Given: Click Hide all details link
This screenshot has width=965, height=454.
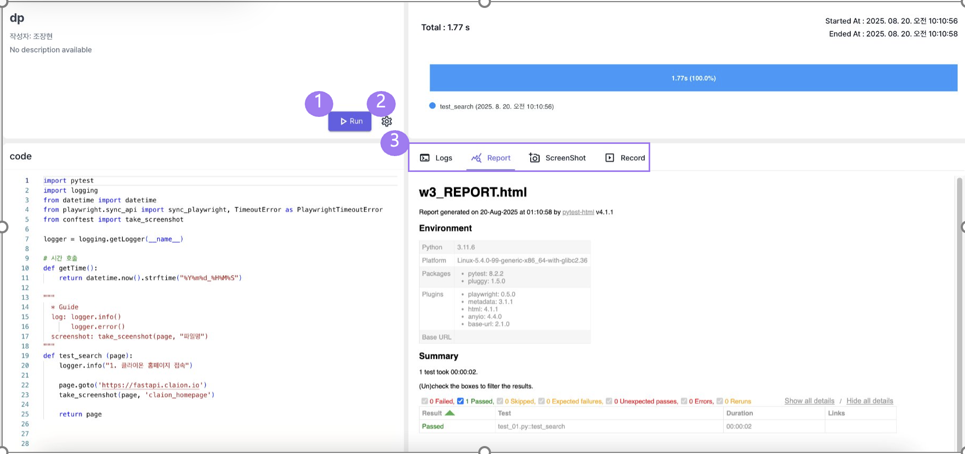Looking at the screenshot, I should click(869, 401).
